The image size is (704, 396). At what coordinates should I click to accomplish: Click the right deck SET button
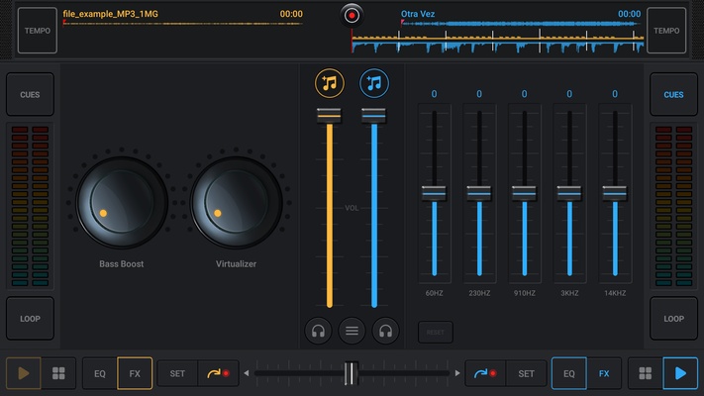coord(526,373)
